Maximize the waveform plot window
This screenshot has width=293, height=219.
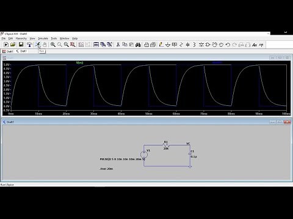click(280, 58)
